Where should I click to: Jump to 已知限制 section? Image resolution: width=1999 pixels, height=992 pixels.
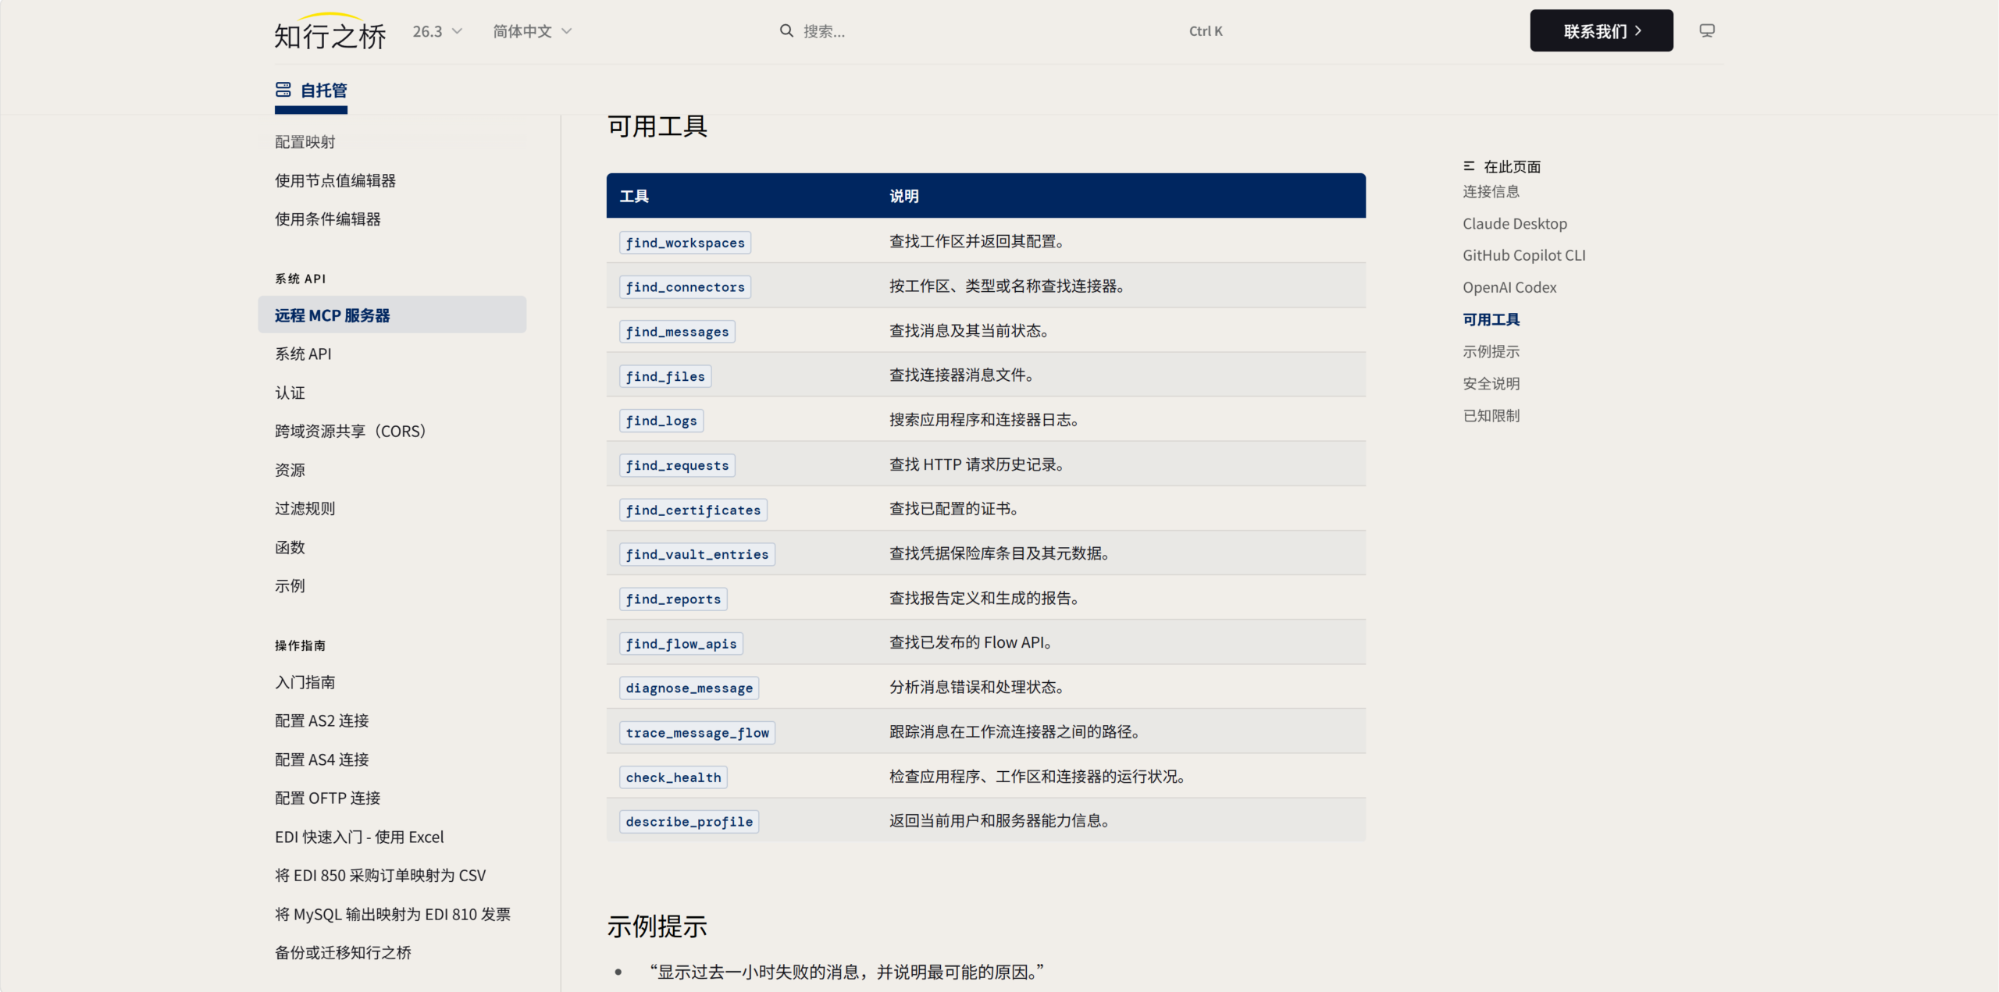pyautogui.click(x=1491, y=415)
